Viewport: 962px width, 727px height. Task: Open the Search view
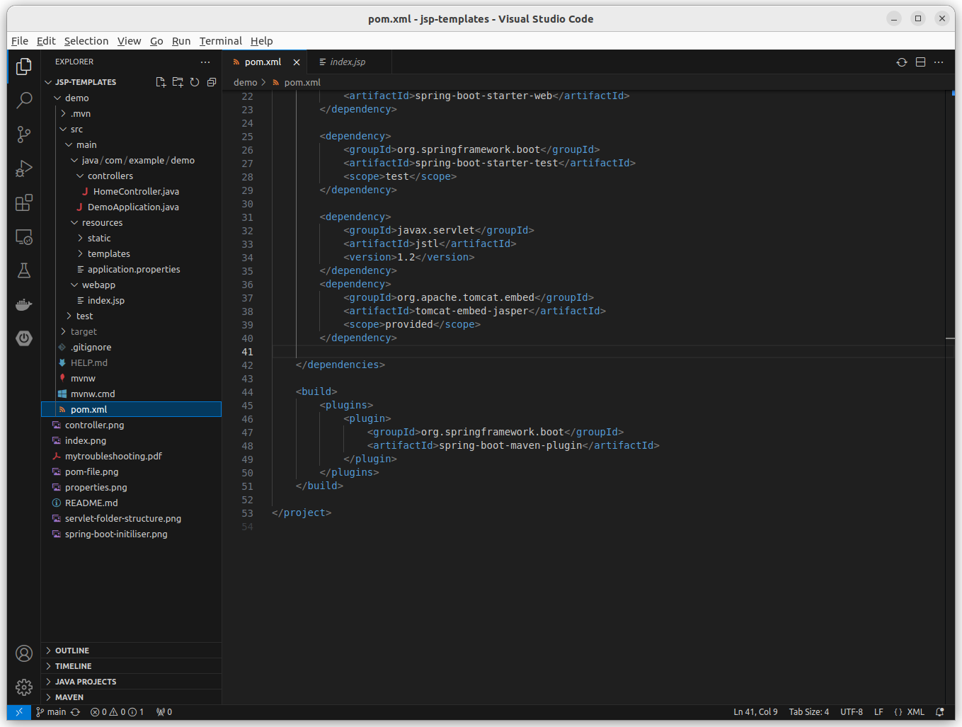[24, 100]
